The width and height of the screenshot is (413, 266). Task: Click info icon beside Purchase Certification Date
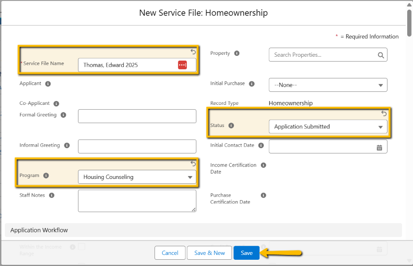(x=263, y=195)
